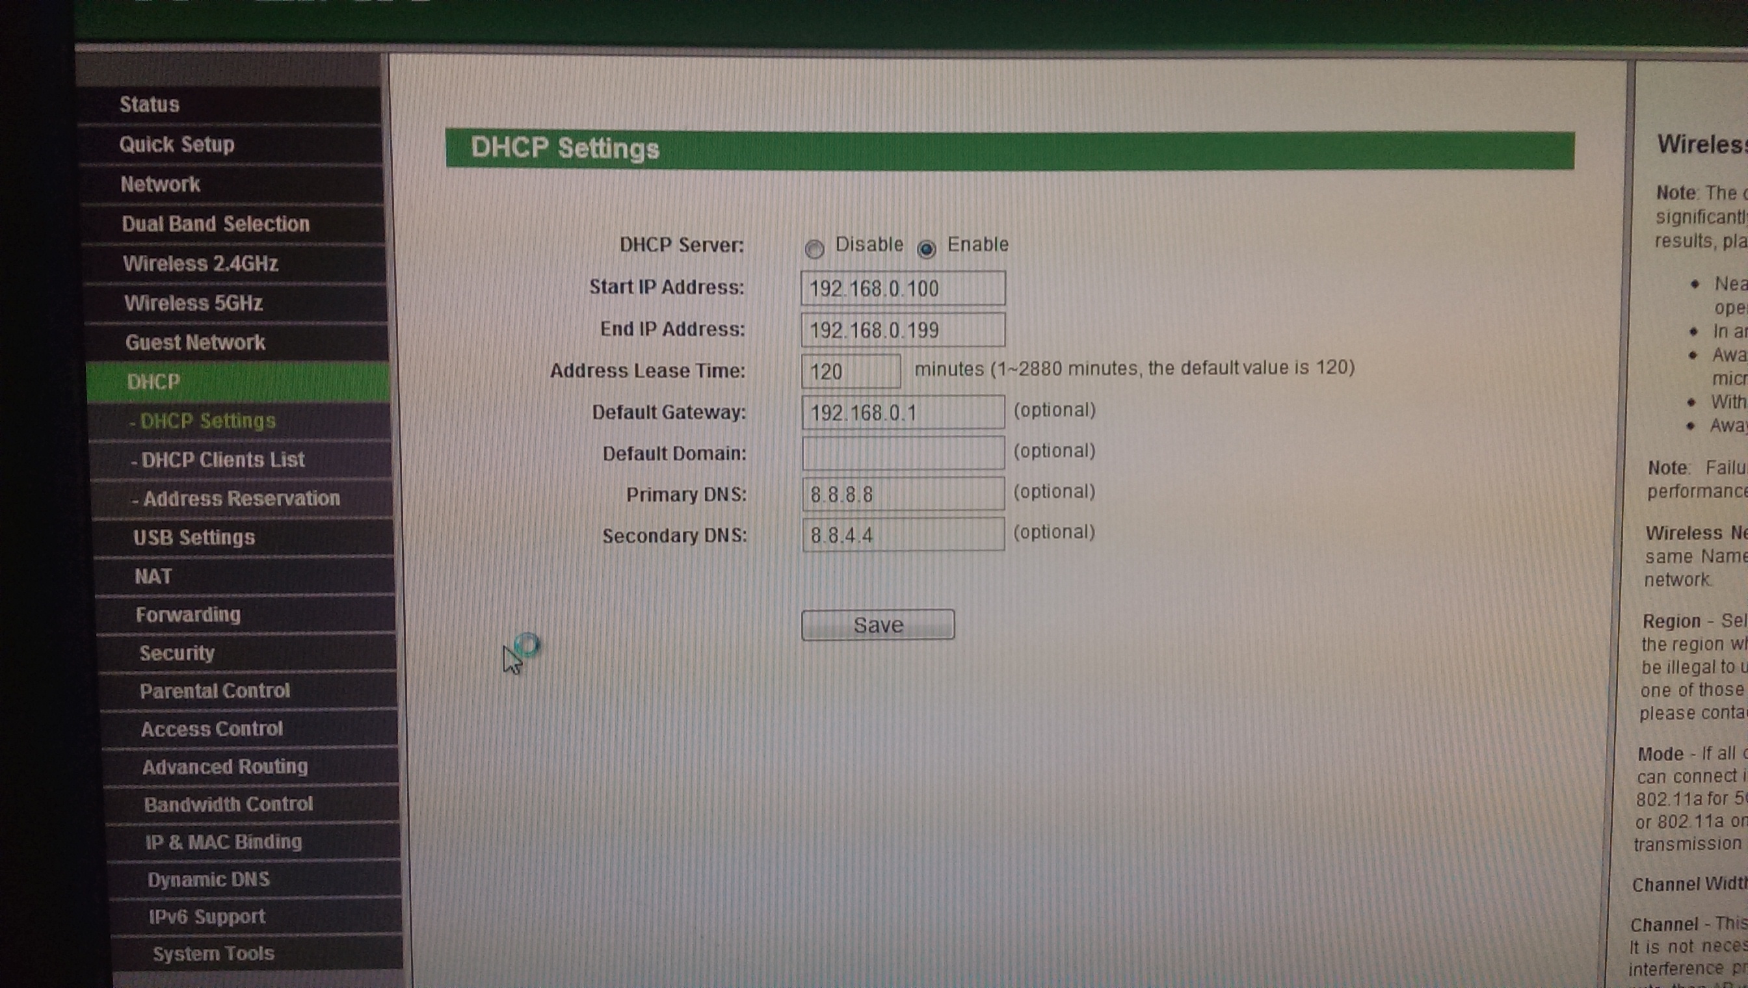Click the End IP Address field

pyautogui.click(x=903, y=330)
